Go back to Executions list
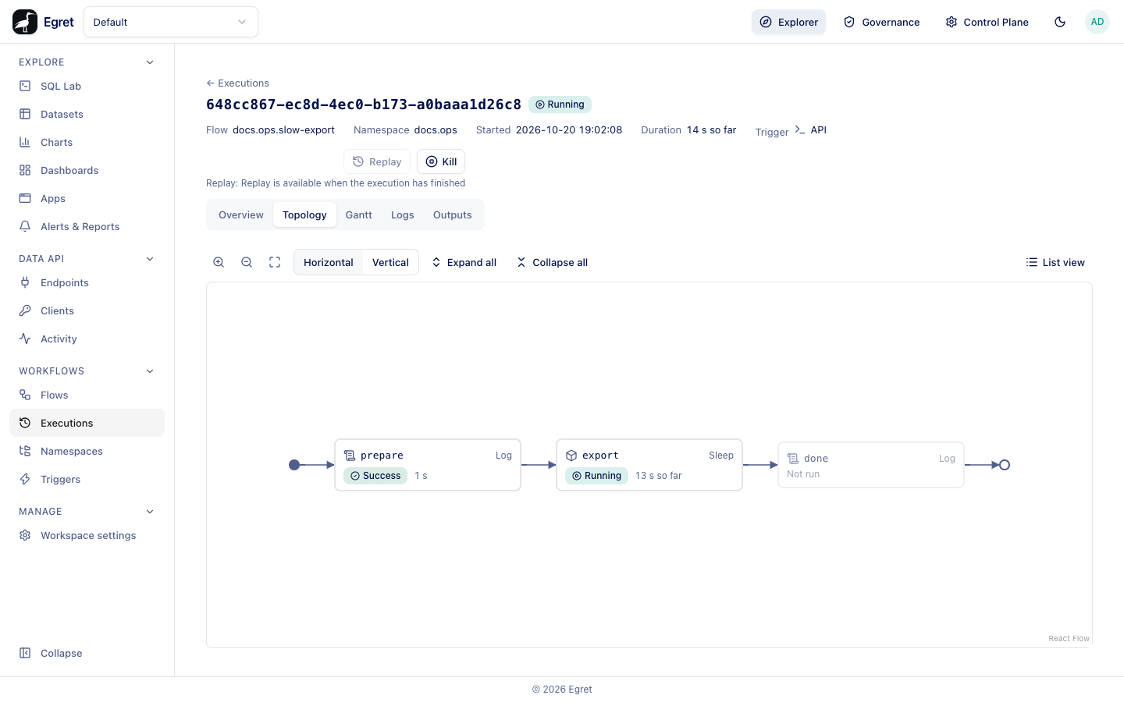Screen dimensions: 1124x702 tap(237, 83)
